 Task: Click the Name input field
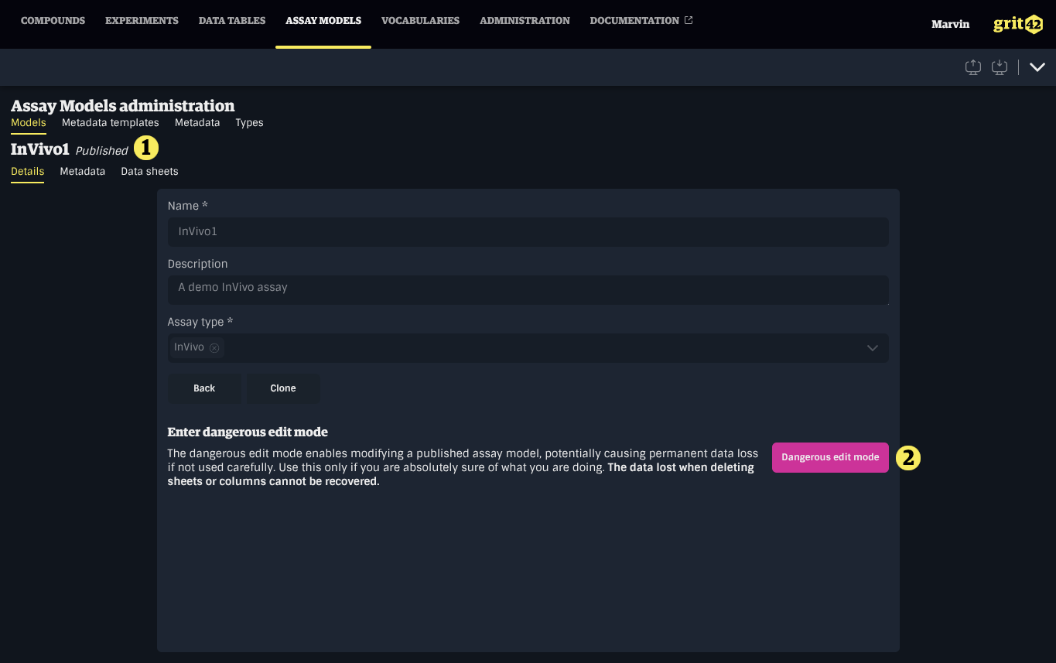click(528, 231)
